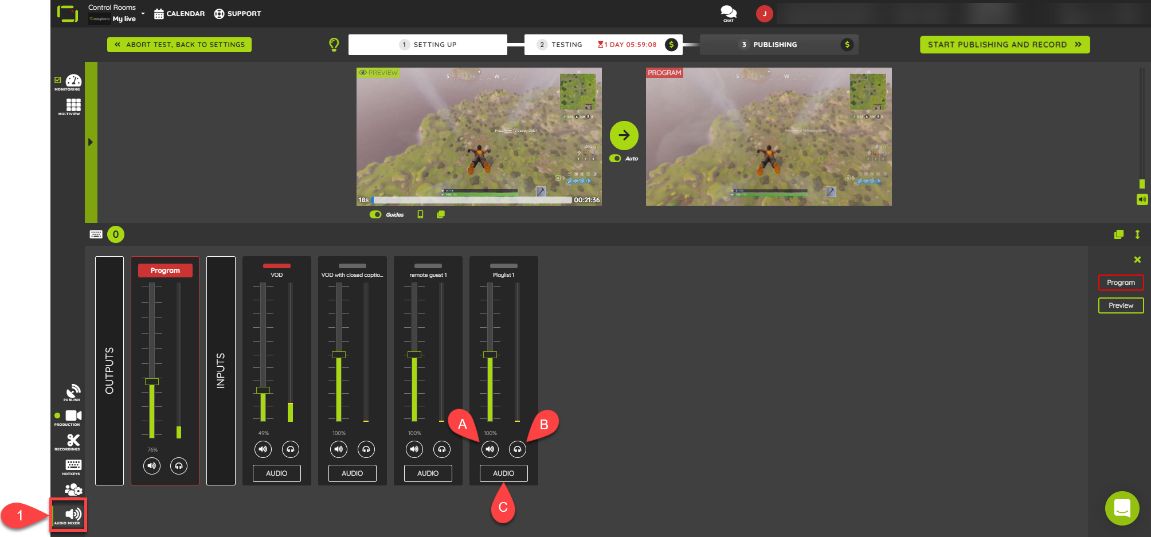This screenshot has width=1151, height=537.
Task: Mute the remote guest 1 channel
Action: click(x=414, y=449)
